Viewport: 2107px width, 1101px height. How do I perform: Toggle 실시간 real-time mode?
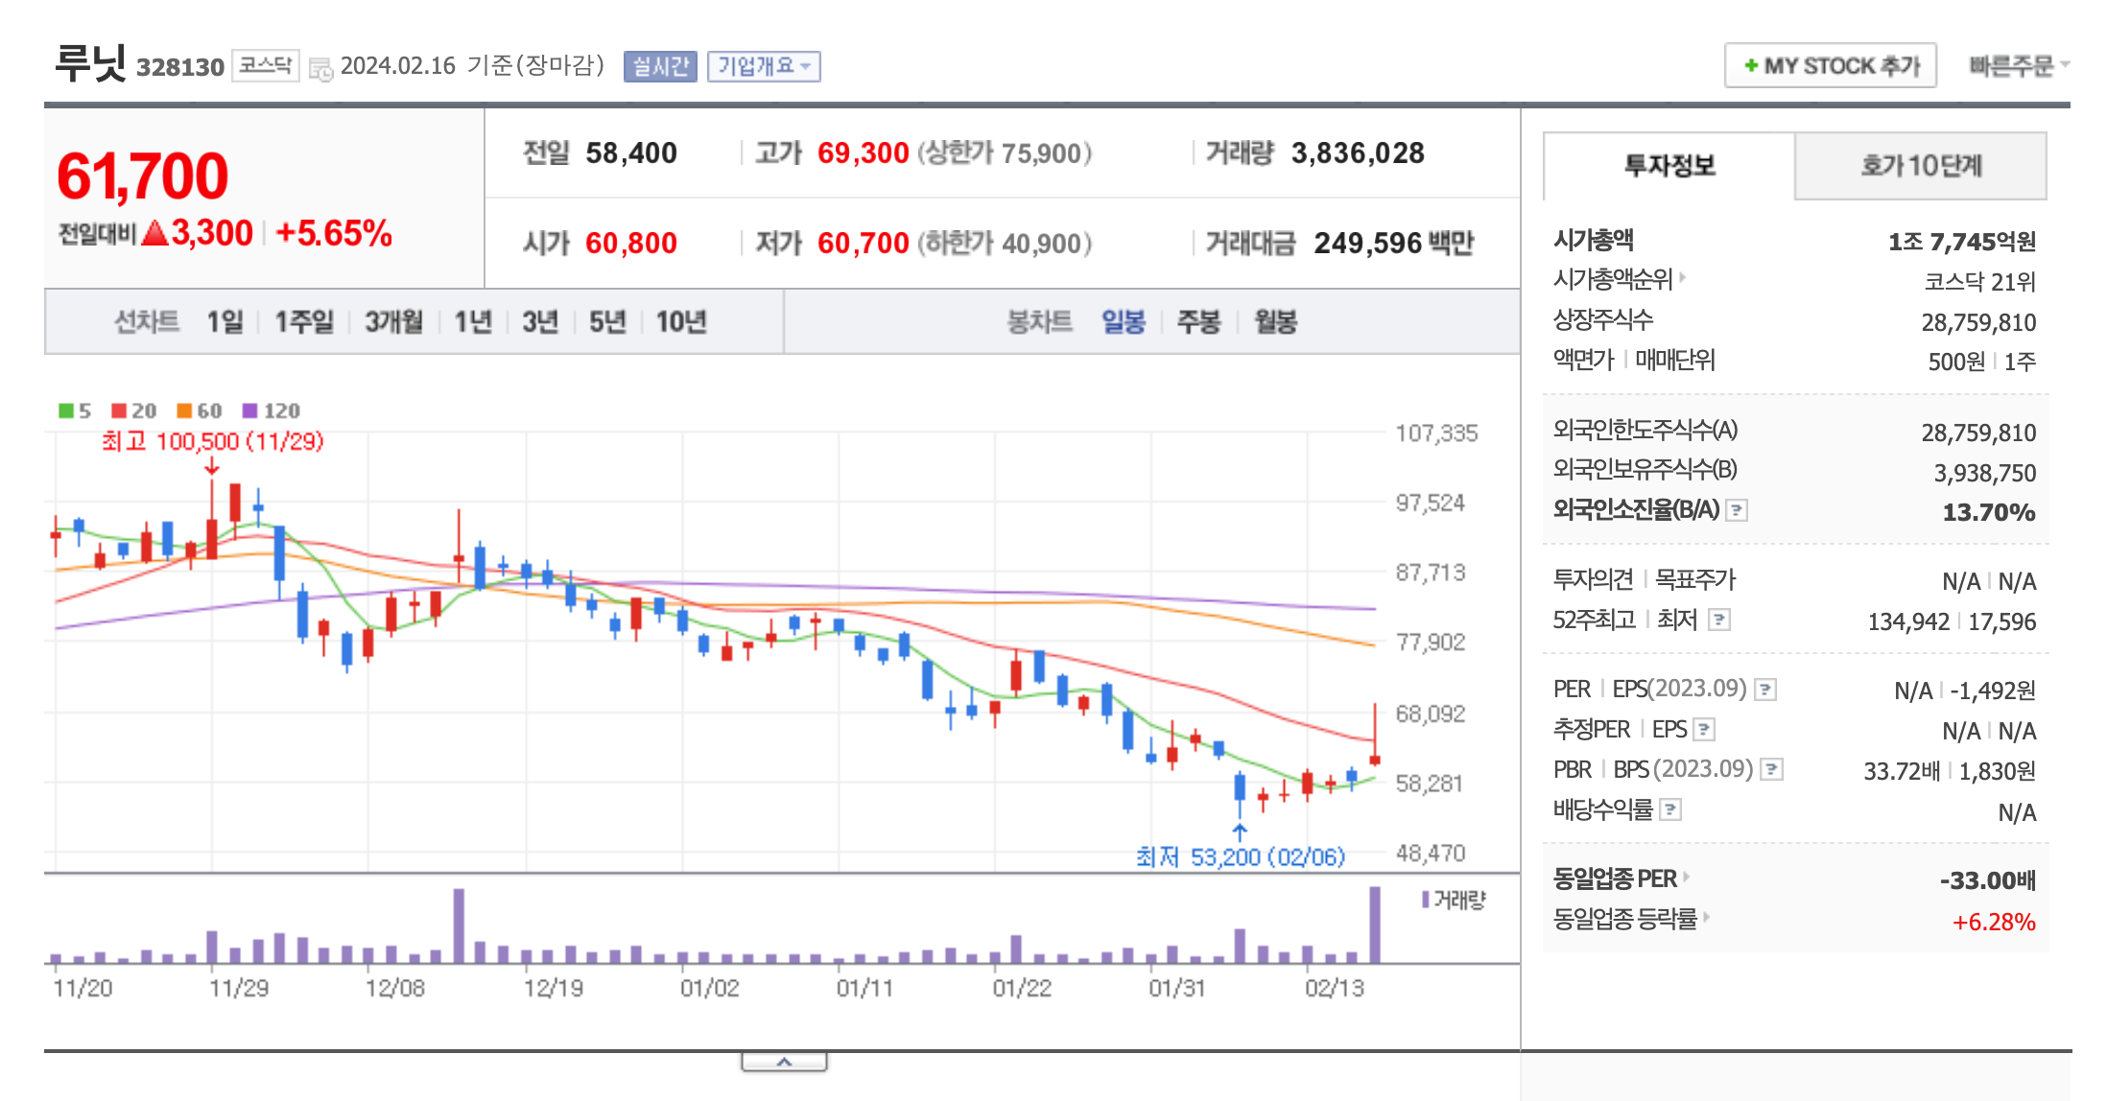coord(661,66)
